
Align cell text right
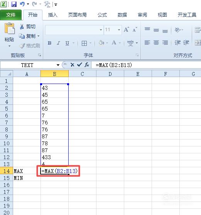click(x=165, y=43)
